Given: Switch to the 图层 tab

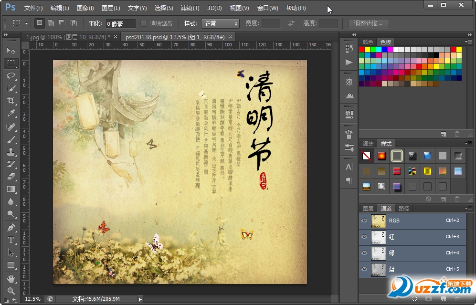Looking at the screenshot, I should click(368, 209).
